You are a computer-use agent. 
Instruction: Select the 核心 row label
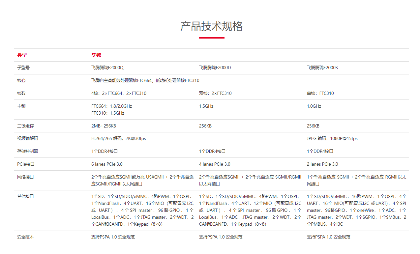coord(21,81)
